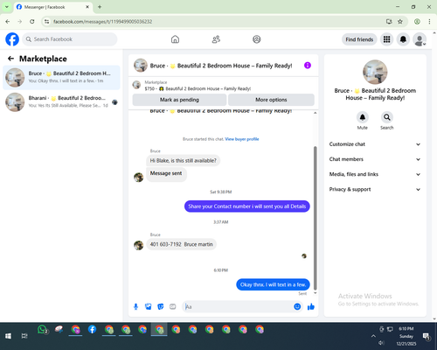Attach a photo file in composer
This screenshot has width=437, height=350.
pyautogui.click(x=149, y=306)
